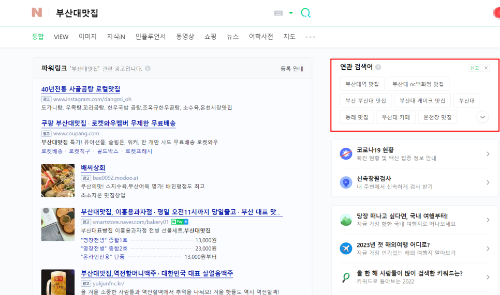Open the "명장전병" 종합2호 product link

coord(104,249)
